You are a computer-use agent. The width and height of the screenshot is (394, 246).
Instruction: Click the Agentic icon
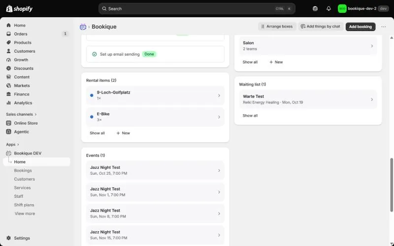point(9,132)
